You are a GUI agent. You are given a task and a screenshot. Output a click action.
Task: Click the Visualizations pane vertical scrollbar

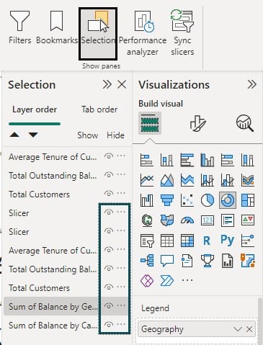259,321
